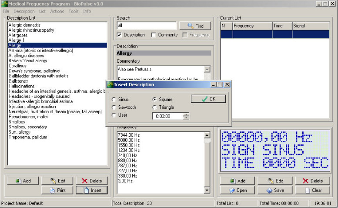Click Edit button under Current List
Image resolution: width=338 pixels, height=208 pixels.
pos(275,181)
